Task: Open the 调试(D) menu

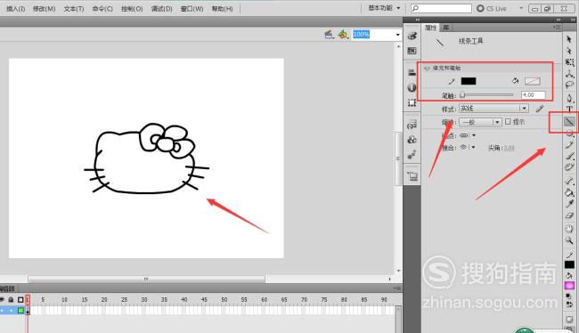Action: pyautogui.click(x=161, y=9)
